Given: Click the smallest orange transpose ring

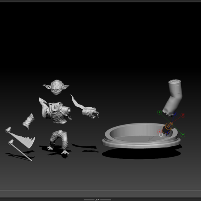Looking at the screenshot, I should [171, 123].
